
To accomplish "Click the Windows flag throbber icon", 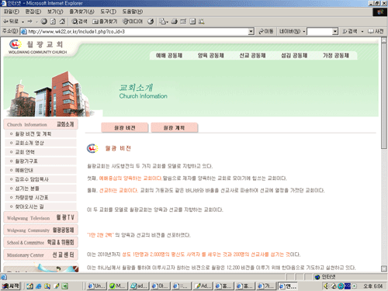I will (x=380, y=12).
